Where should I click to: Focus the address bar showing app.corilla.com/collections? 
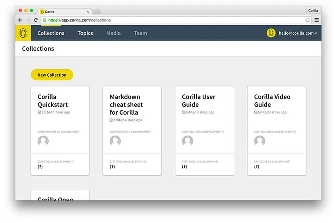tap(175, 20)
